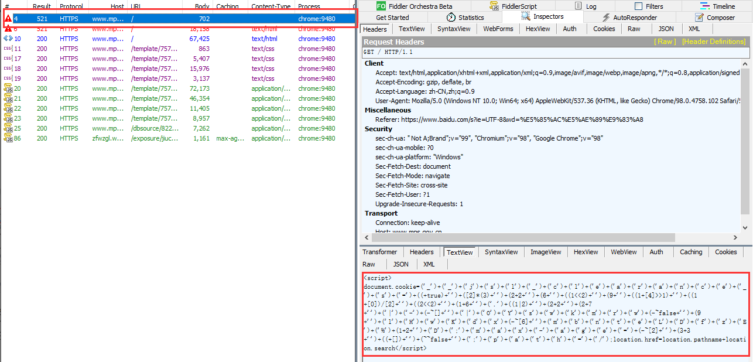Open the response SyntaxView tab
Screen dimensions: 753x362
[x=501, y=252]
